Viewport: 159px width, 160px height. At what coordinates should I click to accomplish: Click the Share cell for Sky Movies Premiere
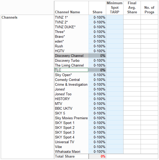97,118
